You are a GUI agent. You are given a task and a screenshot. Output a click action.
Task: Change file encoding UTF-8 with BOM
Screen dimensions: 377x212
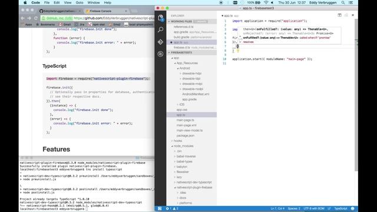click(314, 208)
